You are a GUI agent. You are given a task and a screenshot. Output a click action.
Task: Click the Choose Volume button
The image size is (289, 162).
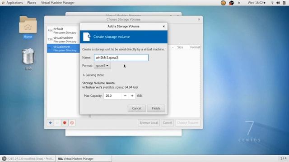pos(187,123)
